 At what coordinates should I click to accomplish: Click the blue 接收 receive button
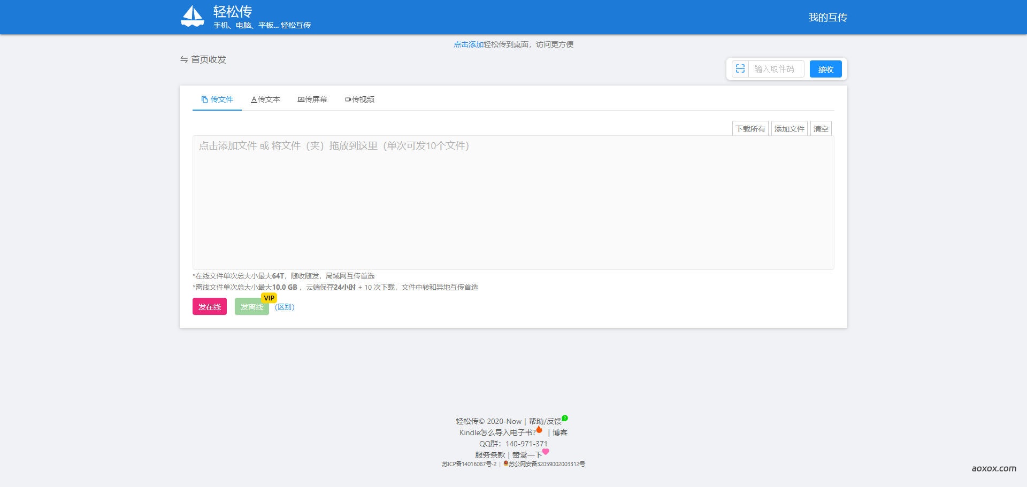(x=825, y=69)
